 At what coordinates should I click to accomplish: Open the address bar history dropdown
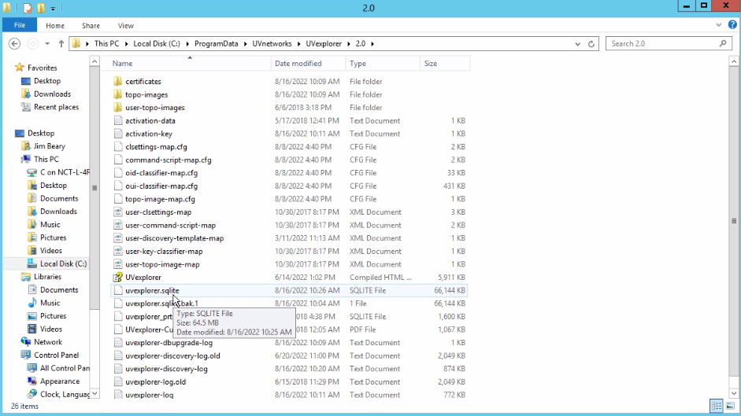pos(577,43)
